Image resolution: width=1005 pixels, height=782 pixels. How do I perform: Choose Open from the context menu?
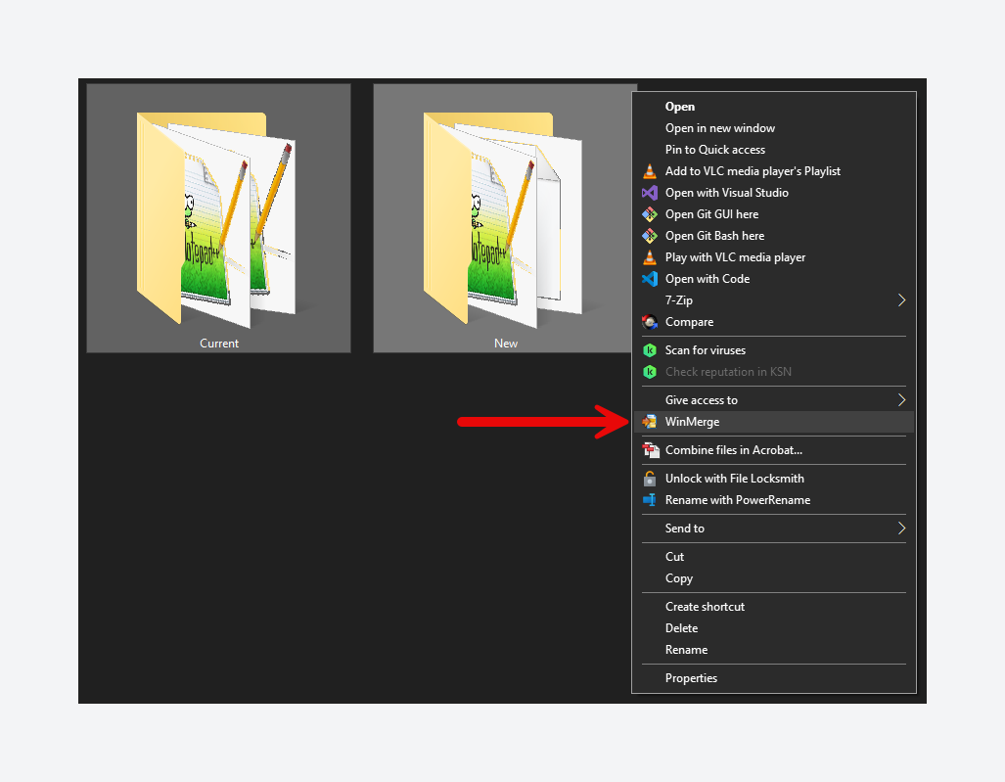point(774,107)
